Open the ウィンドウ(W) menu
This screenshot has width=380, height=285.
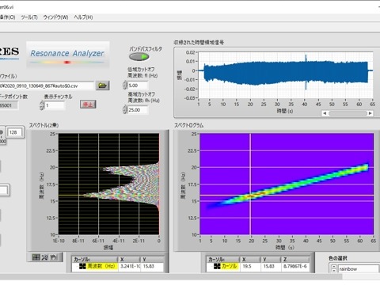coord(55,17)
